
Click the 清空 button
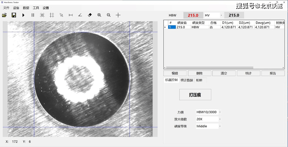224,73
